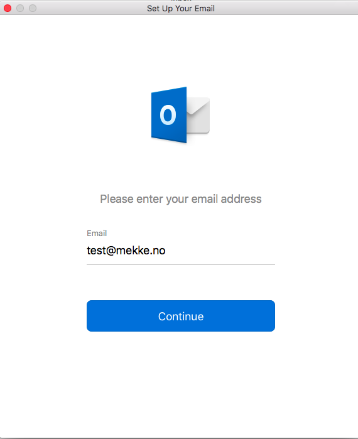Click the blue O tile of the logo

pos(169,115)
